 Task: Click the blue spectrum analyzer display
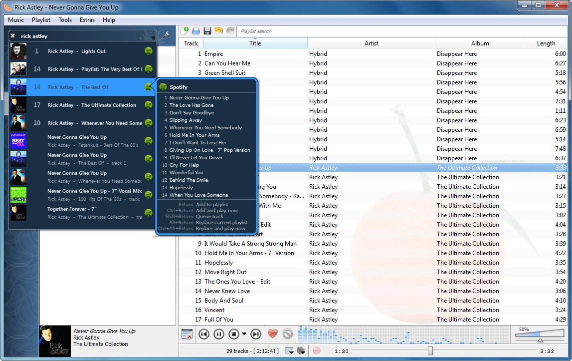(402, 335)
